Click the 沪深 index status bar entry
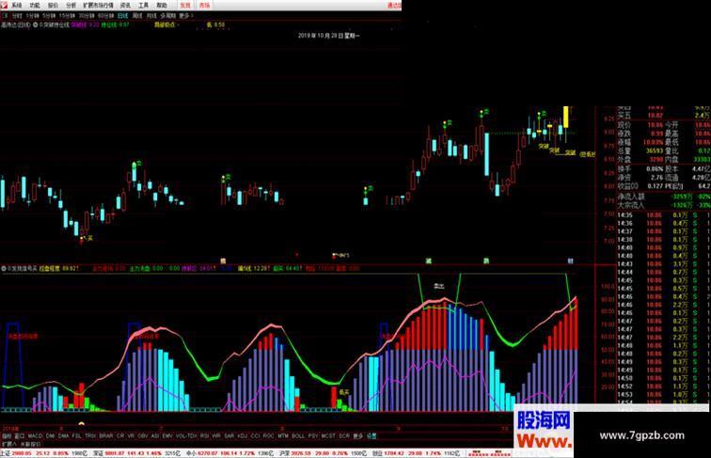Viewport: 711px width, 458px height. coord(323,453)
